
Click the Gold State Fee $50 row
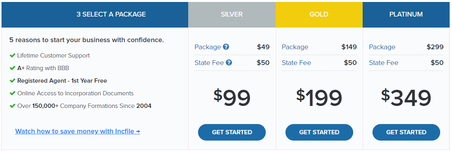pos(319,63)
